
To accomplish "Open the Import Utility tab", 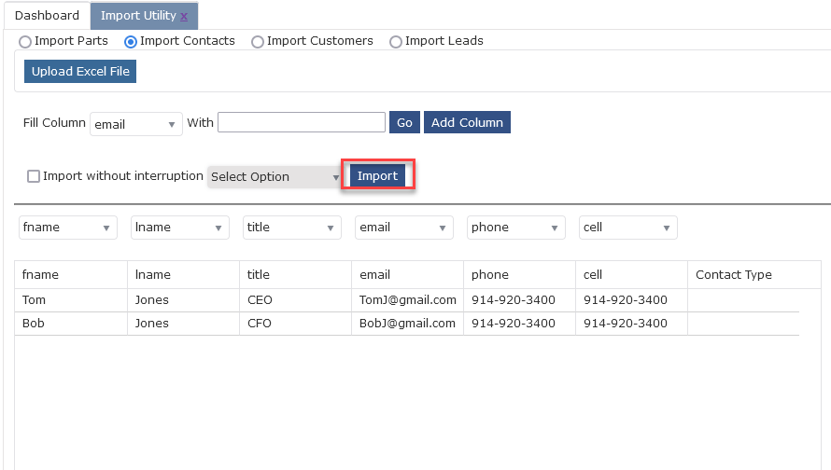I will [x=138, y=15].
